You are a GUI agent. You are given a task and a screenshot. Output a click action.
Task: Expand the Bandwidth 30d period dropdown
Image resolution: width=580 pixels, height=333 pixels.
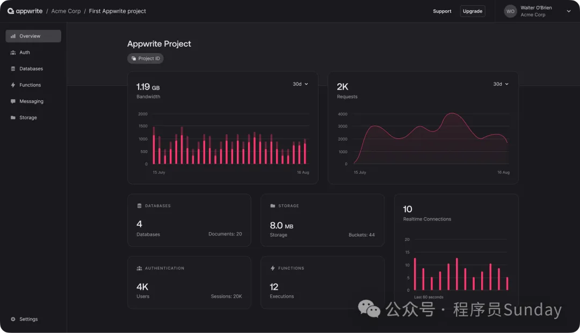(300, 84)
